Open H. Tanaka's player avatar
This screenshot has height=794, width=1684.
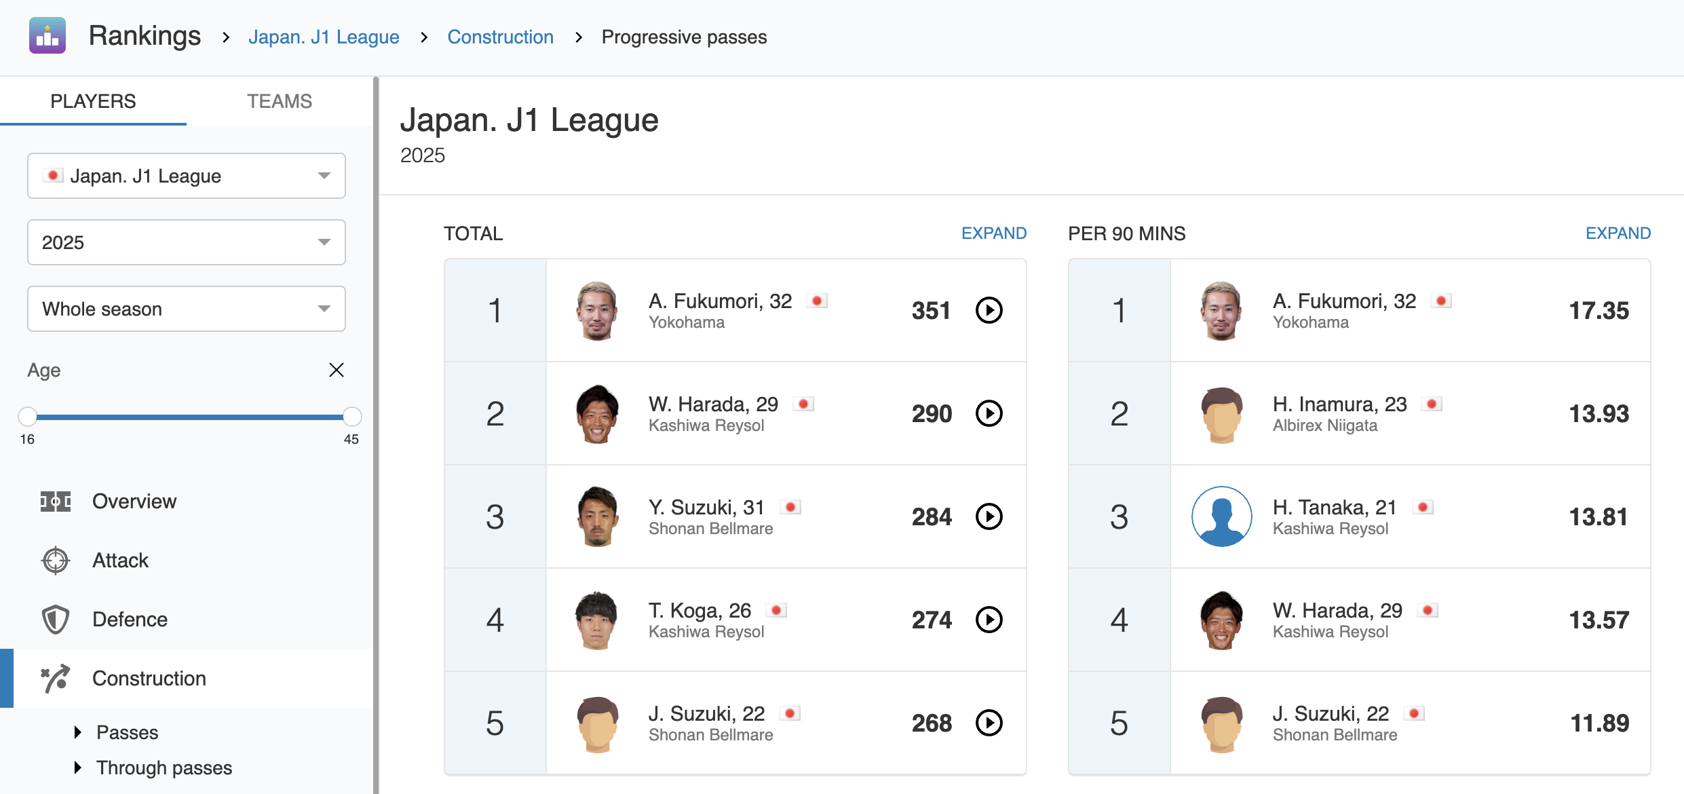click(1221, 517)
